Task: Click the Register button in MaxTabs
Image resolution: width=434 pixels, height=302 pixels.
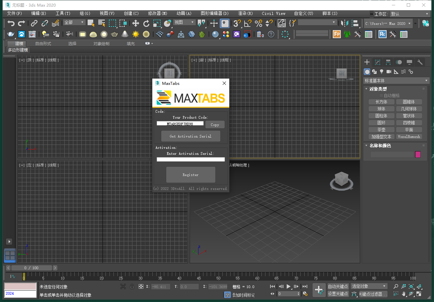Action: tap(190, 175)
